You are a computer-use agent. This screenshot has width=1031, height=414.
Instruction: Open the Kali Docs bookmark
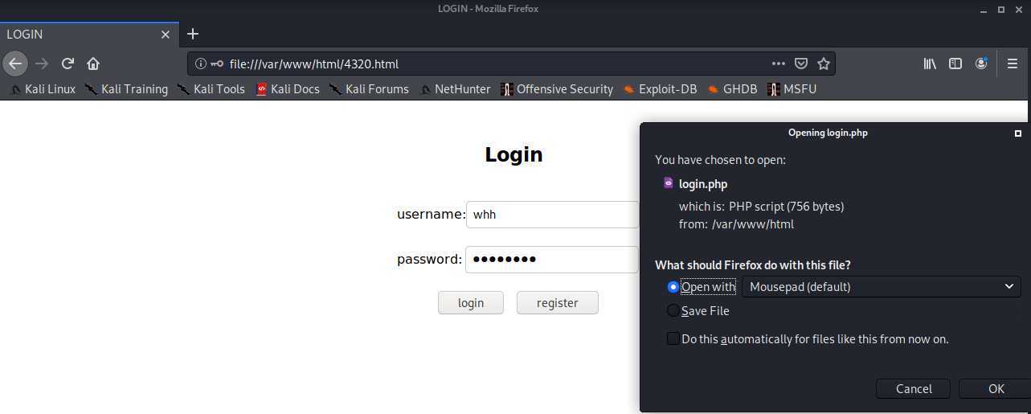tap(288, 89)
